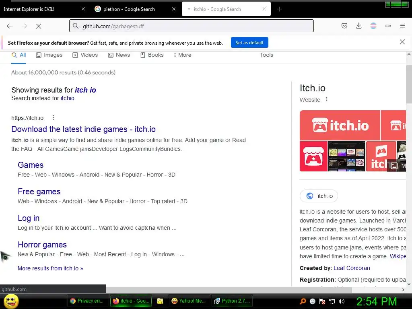Switch to Books search results
The width and height of the screenshot is (412, 309).
[x=152, y=55]
